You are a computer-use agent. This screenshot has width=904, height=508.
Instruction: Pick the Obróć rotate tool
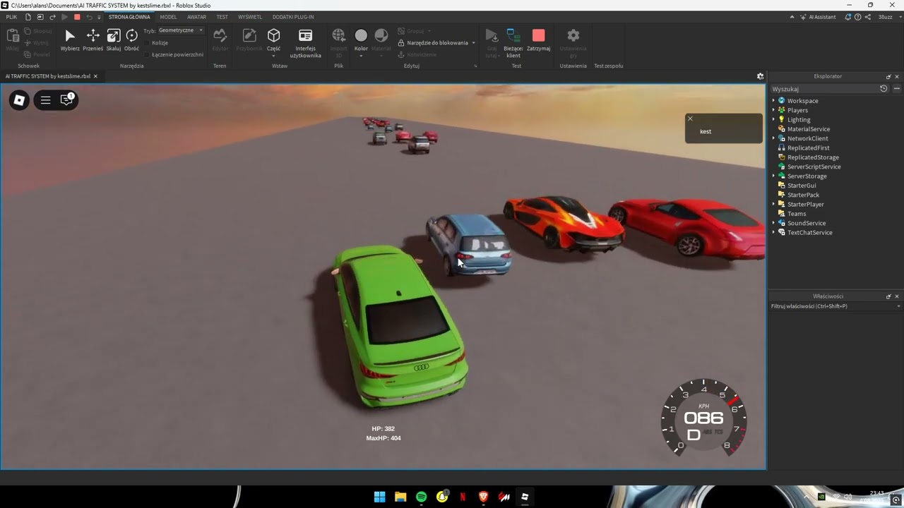coord(131,40)
